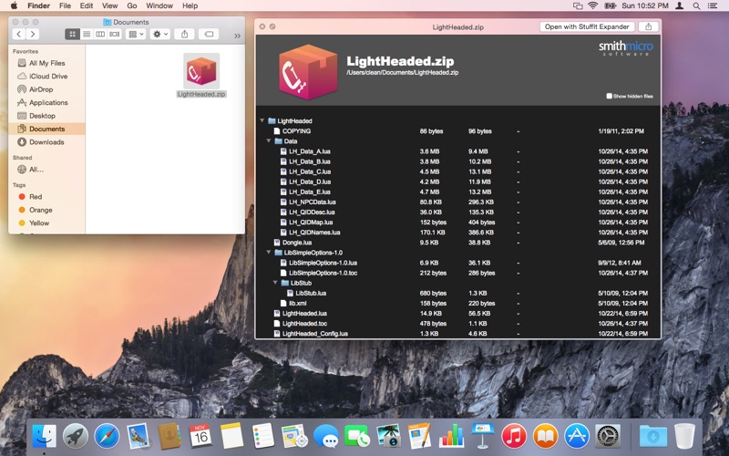Close the LightHeaded.zip preview window

pyautogui.click(x=262, y=26)
